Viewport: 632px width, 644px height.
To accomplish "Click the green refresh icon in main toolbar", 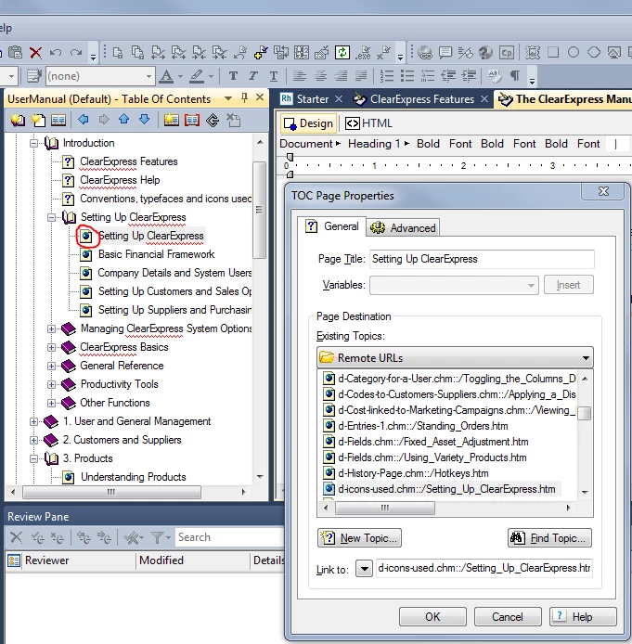I will pyautogui.click(x=342, y=53).
